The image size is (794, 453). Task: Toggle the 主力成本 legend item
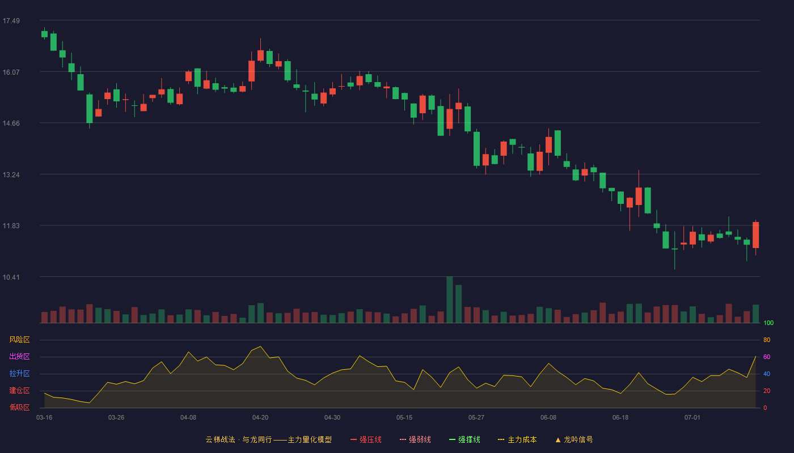pyautogui.click(x=517, y=439)
